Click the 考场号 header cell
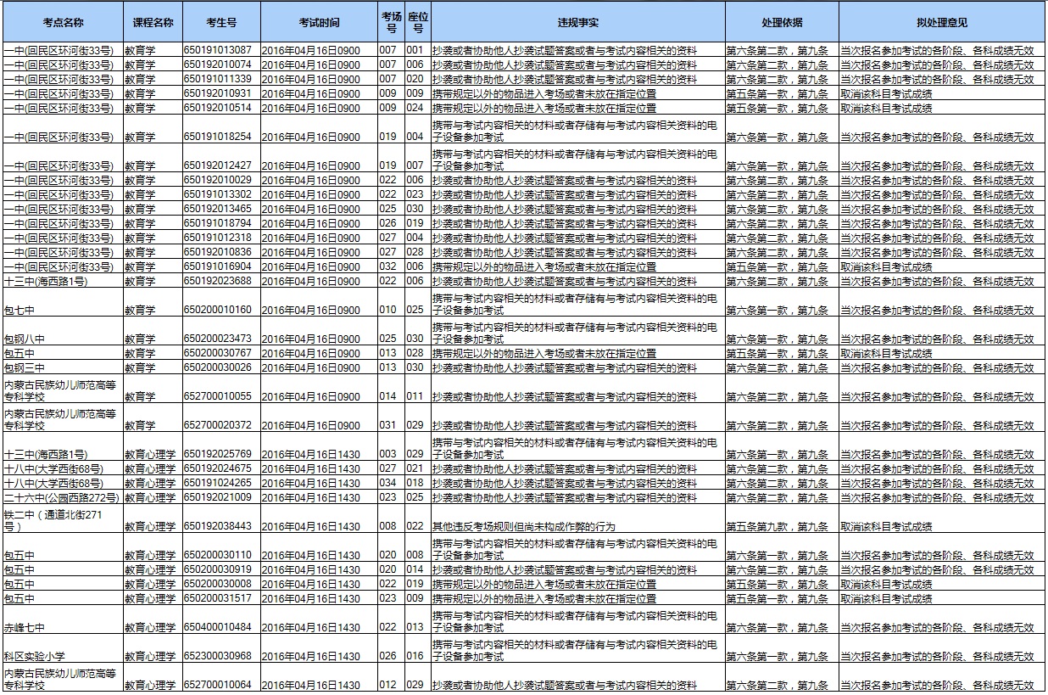 [390, 23]
